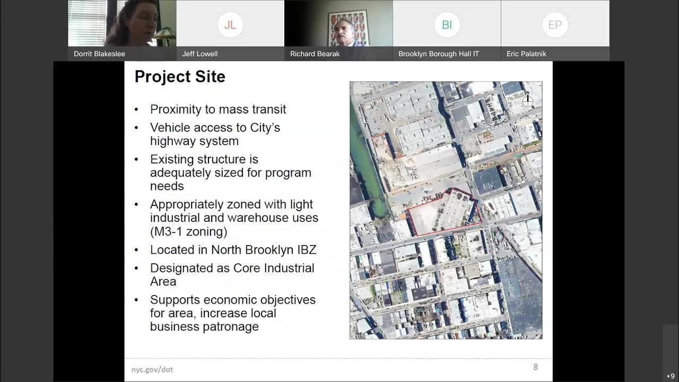Click the "Richard Bearak" name label
This screenshot has height=382, width=679.
coord(315,54)
